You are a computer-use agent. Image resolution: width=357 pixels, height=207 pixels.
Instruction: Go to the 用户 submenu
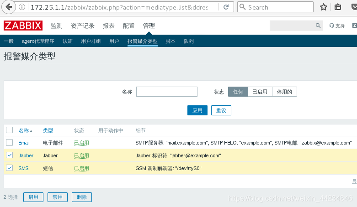(x=114, y=41)
